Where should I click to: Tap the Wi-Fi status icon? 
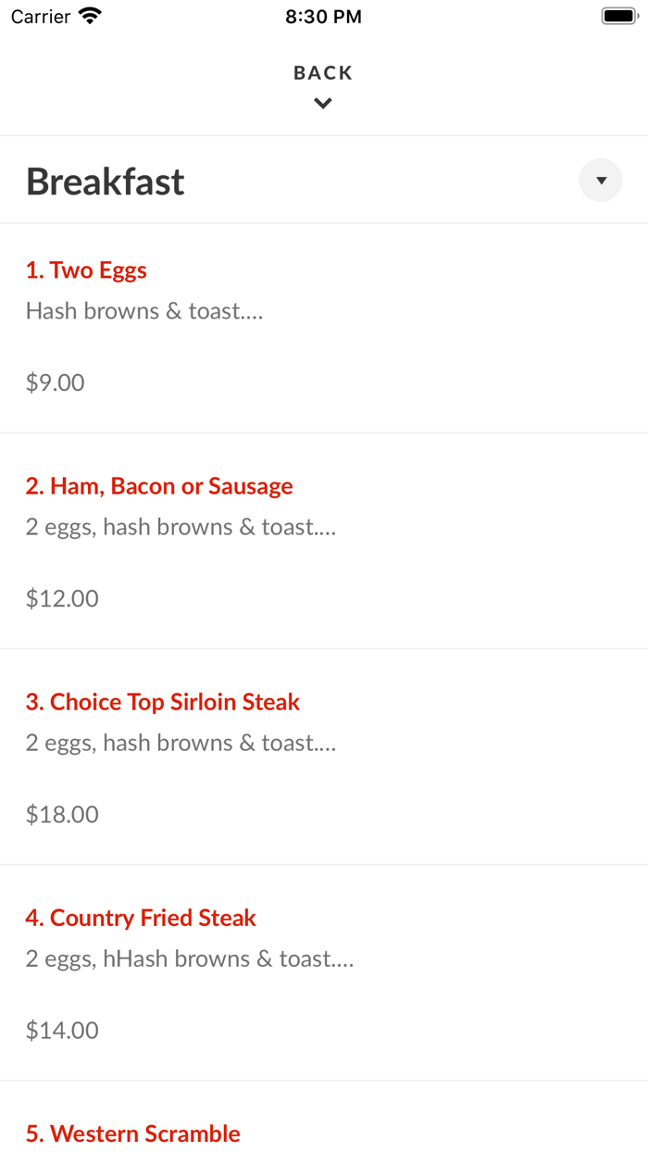coord(91,16)
